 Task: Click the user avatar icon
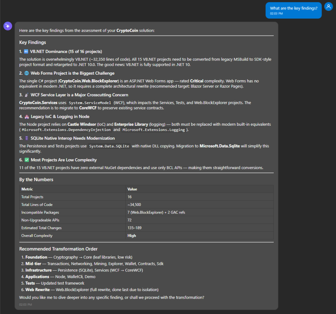pyautogui.click(x=328, y=7)
